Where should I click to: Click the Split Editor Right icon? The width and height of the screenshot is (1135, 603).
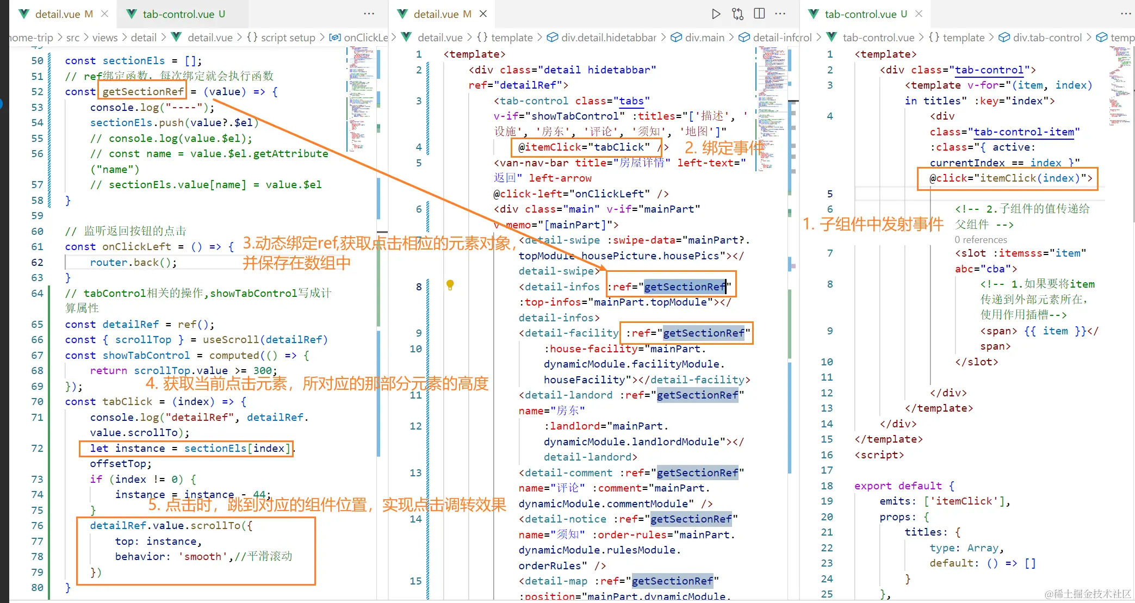click(x=759, y=14)
